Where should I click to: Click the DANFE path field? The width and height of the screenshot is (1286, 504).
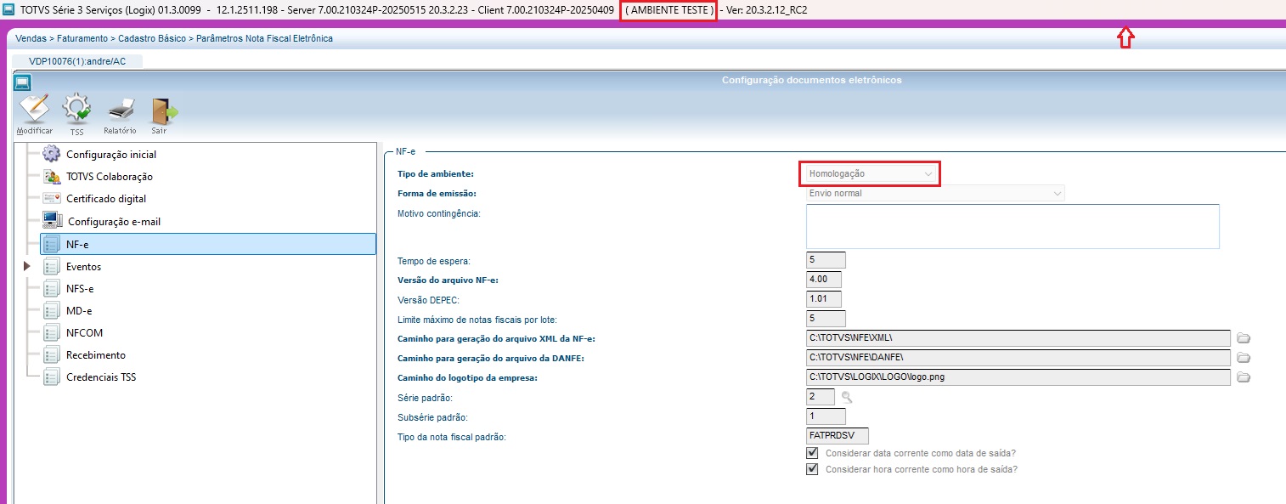[x=1018, y=358]
